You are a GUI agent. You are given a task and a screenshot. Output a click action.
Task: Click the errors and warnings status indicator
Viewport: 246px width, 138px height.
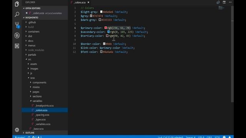(37, 137)
